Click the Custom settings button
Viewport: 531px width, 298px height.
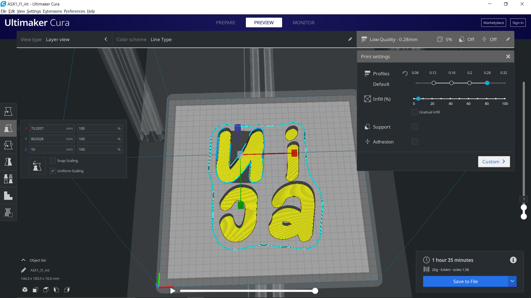point(494,162)
